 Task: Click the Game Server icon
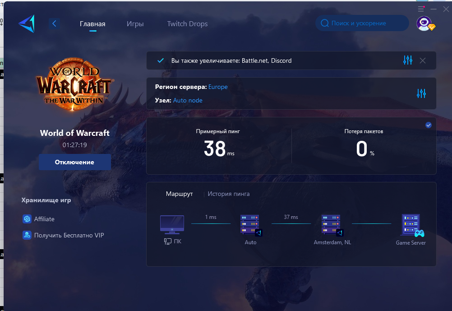(412, 225)
